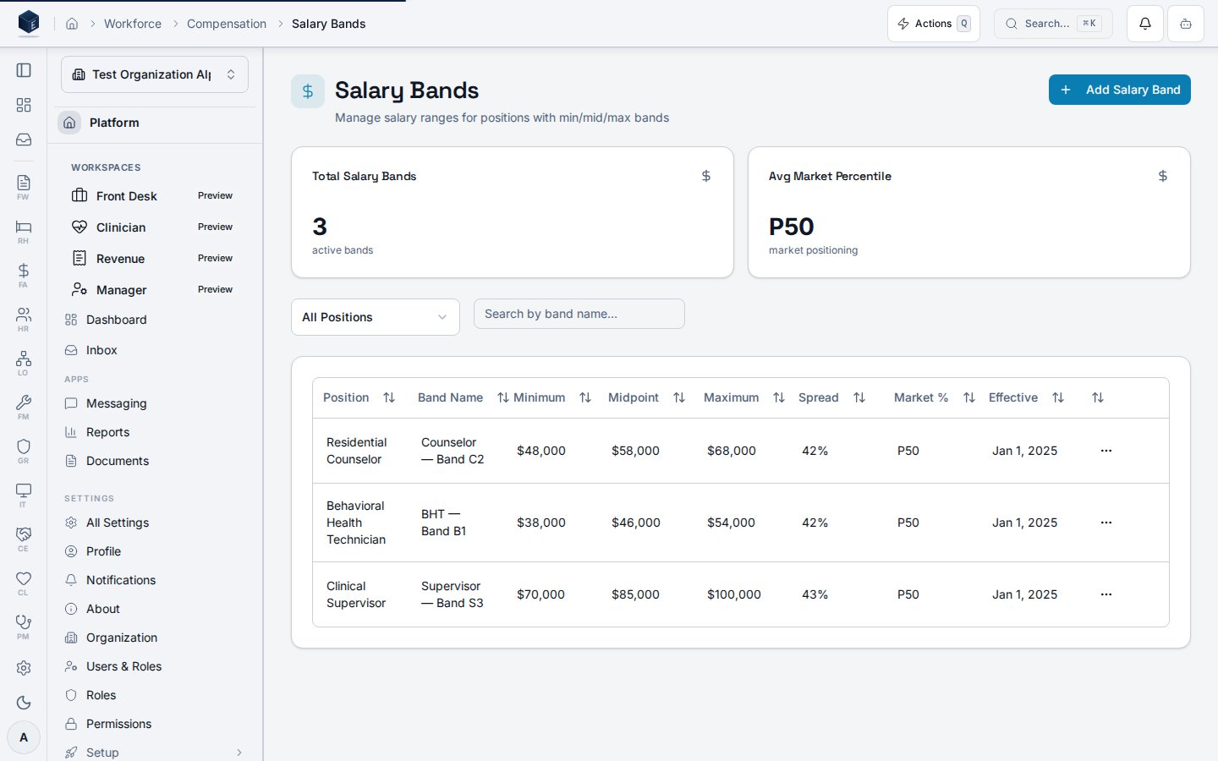The height and width of the screenshot is (761, 1218).
Task: Open the home breadcrumb icon
Action: click(72, 24)
